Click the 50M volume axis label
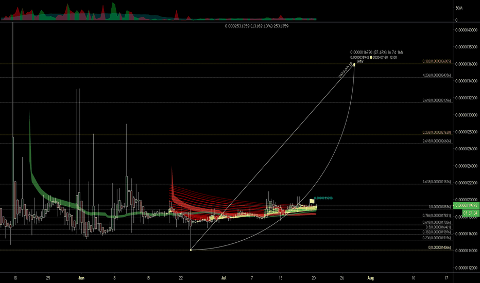 click(x=458, y=8)
